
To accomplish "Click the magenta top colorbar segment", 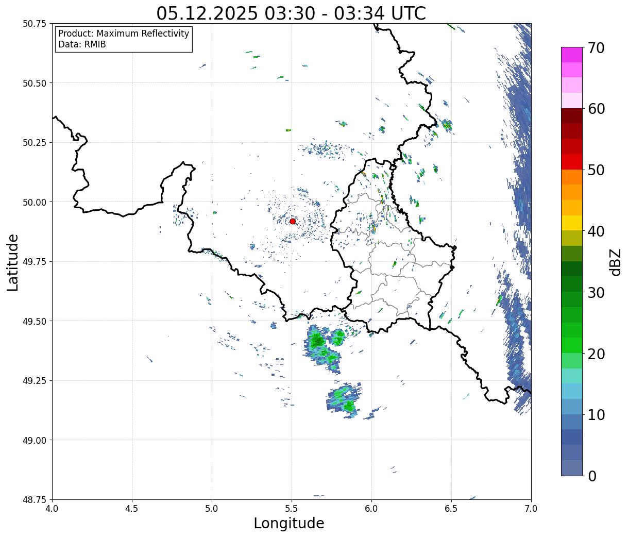I will pos(572,55).
